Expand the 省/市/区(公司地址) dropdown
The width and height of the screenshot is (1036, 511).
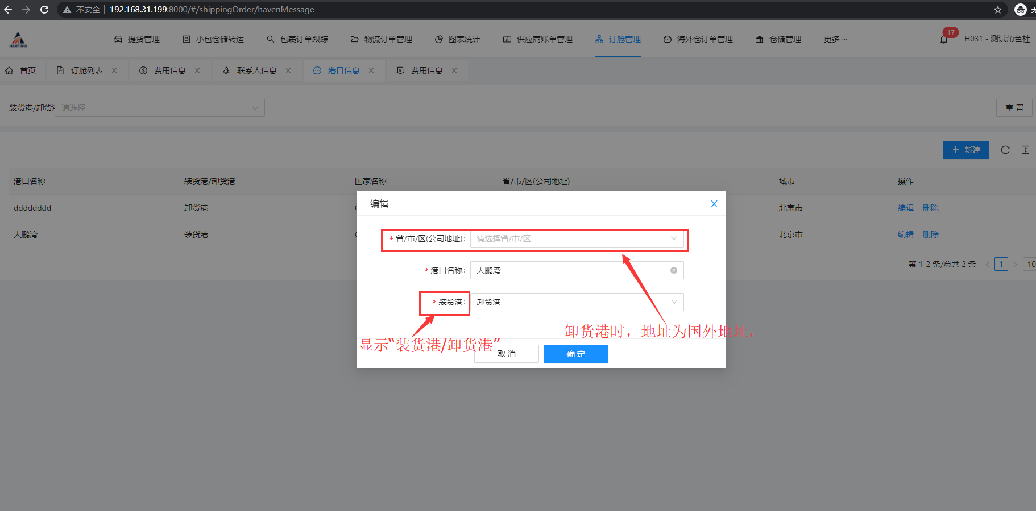pyautogui.click(x=577, y=238)
